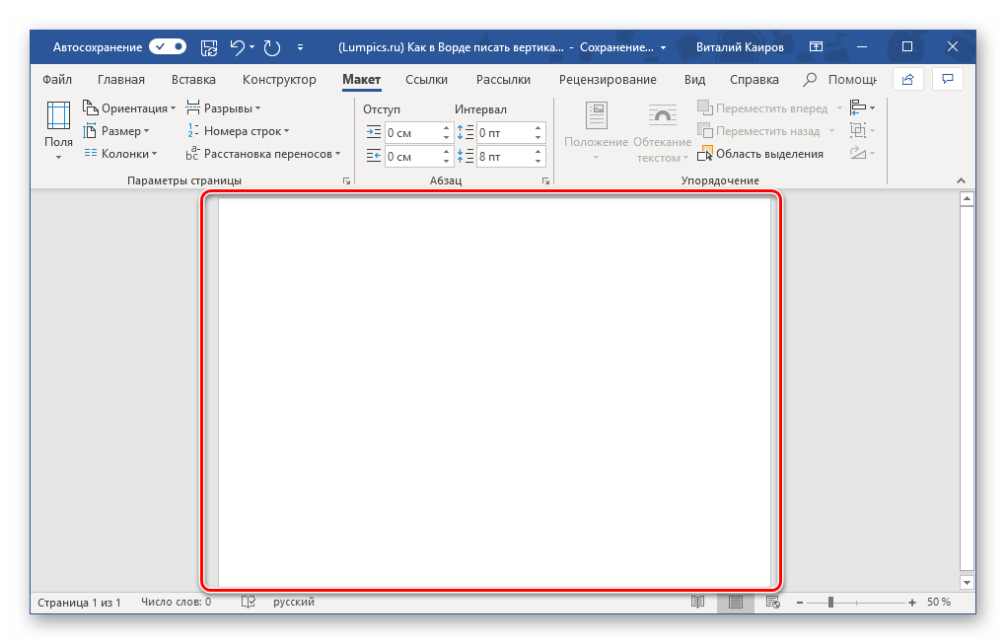Screen dimensions: 1006x644
Task: Open the Вставка ribbon tab
Action: coord(193,80)
